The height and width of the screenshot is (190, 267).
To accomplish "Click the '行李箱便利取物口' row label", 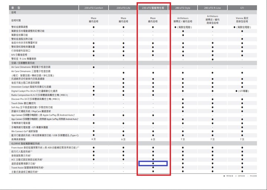I will coord(21,51).
